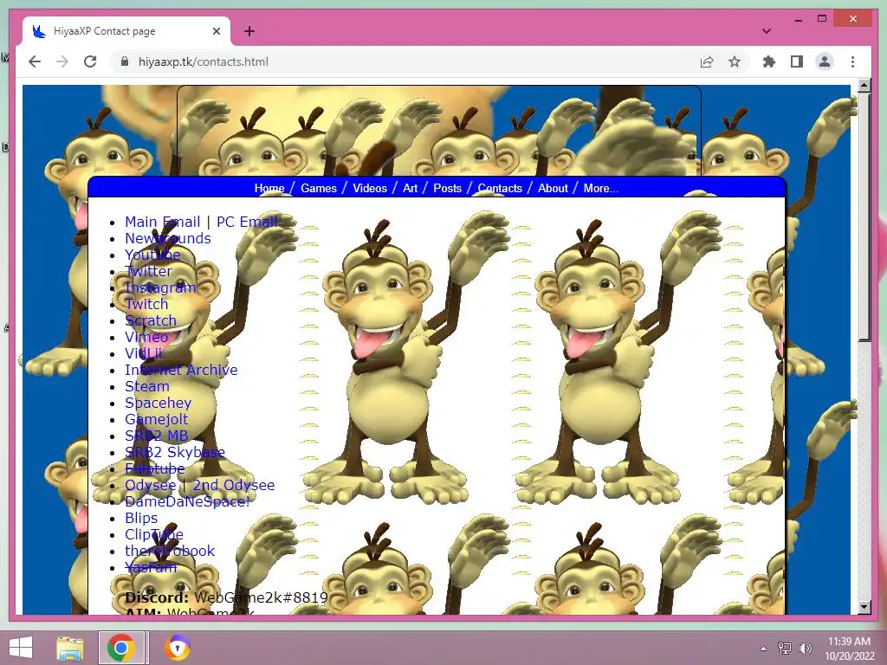Visit the Blips link

coord(141,518)
